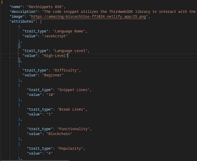Click the "Functionality" string

coord(73,129)
